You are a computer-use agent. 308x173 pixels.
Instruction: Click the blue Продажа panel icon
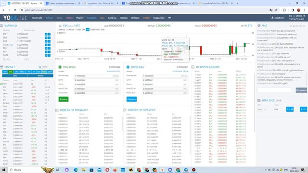128,67
